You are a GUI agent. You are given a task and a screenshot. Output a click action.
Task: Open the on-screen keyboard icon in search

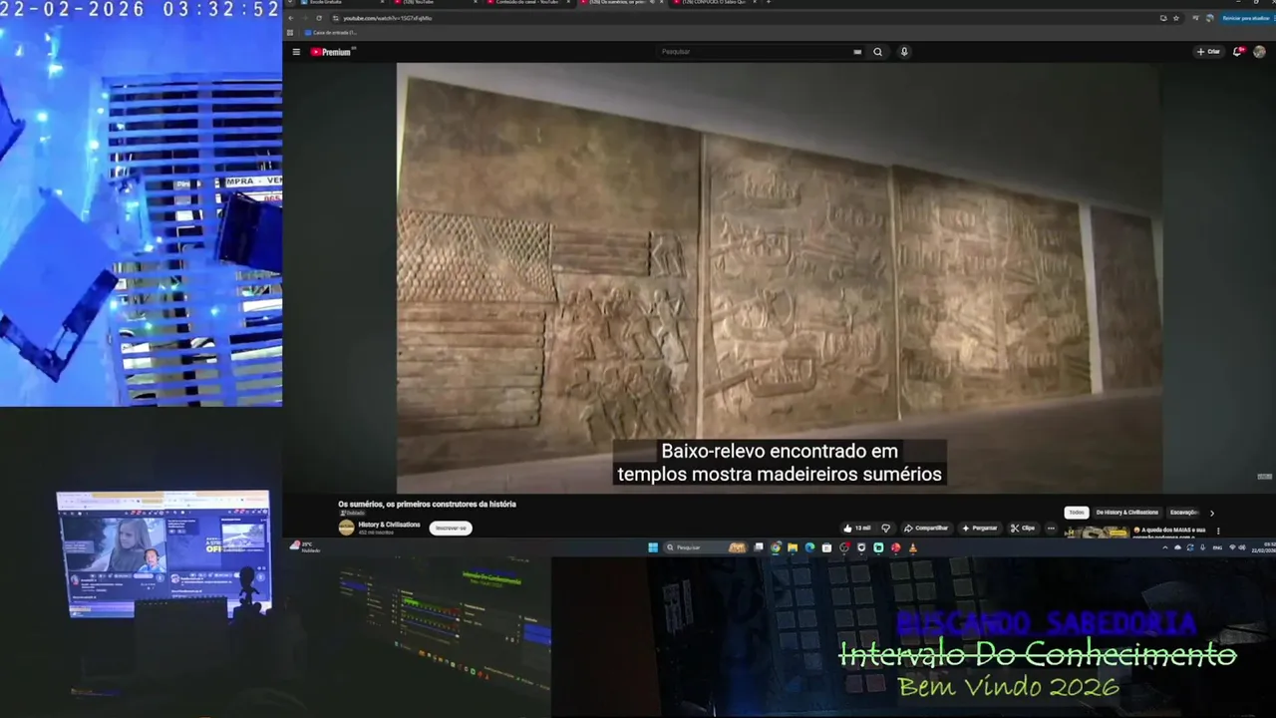(x=857, y=52)
